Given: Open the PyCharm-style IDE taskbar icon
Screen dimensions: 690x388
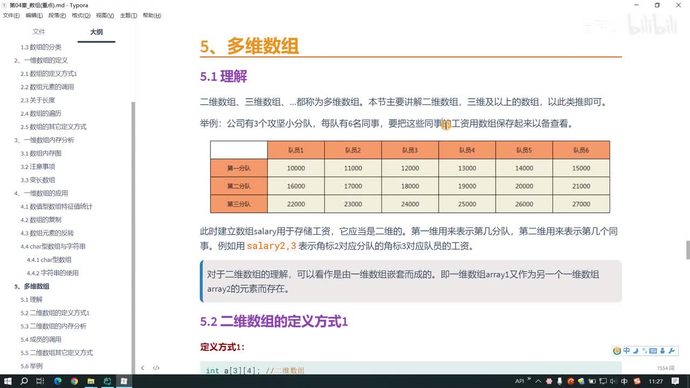Looking at the screenshot, I should [107, 381].
